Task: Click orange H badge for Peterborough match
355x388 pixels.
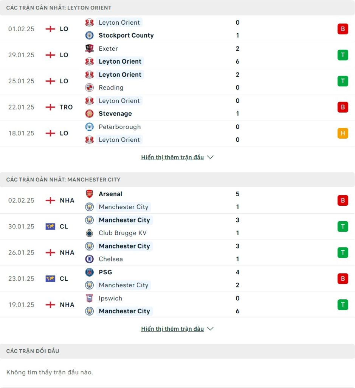Action: 343,133
